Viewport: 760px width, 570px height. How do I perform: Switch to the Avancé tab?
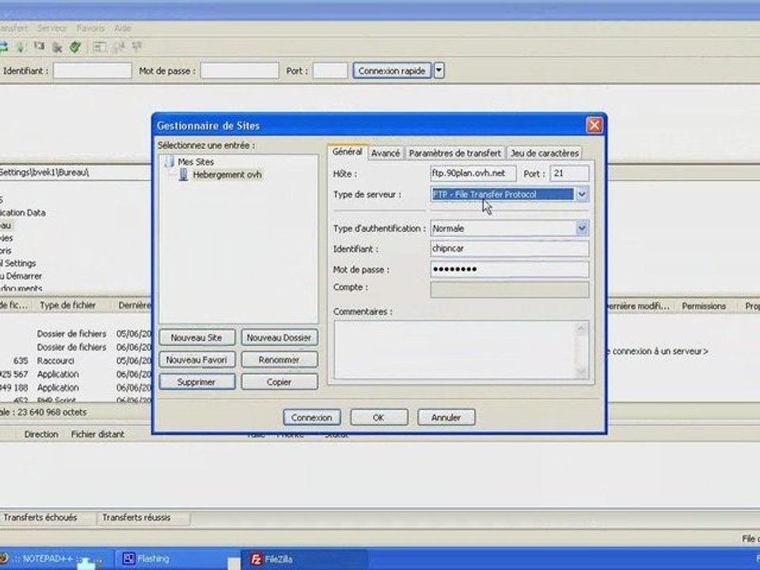click(x=386, y=153)
